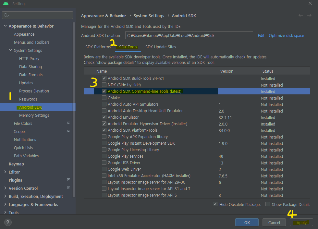Click the Android SDK Location path field
Image resolution: width=318 pixels, height=229 pixels.
[x=189, y=35]
